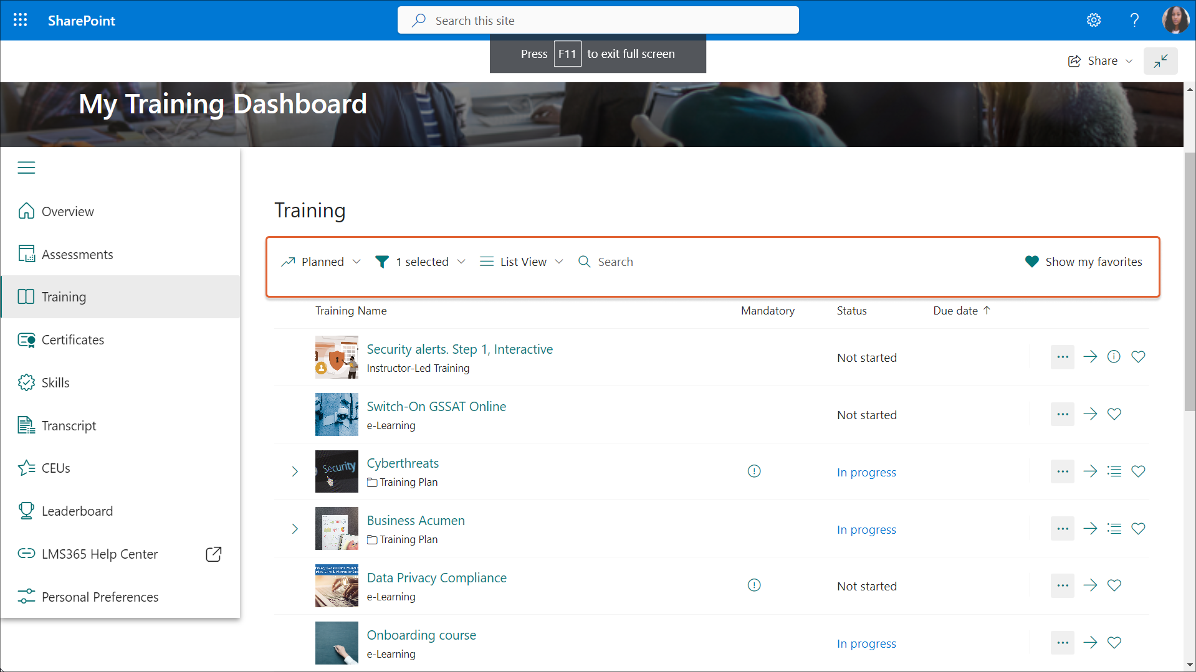
Task: Click info icon on Security alerts row
Action: point(1114,357)
